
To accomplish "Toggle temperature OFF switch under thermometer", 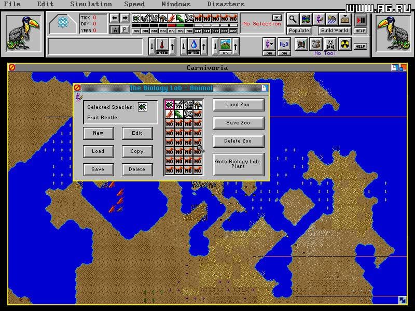I will click(163, 52).
